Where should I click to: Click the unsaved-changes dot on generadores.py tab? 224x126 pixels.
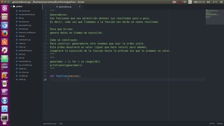[x=79, y=7]
